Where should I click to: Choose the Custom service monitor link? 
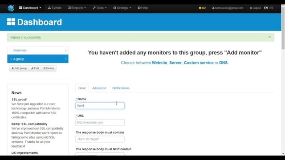pos(199,63)
